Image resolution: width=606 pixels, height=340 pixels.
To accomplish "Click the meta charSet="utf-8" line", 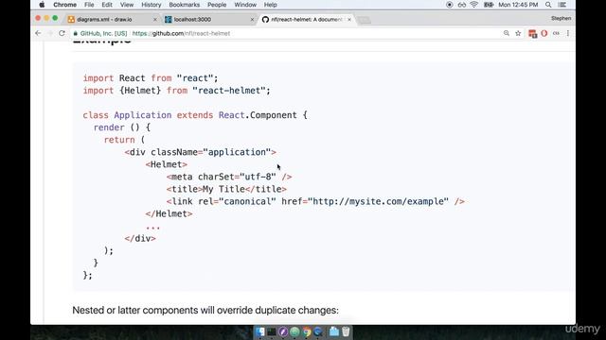I will coord(229,177).
